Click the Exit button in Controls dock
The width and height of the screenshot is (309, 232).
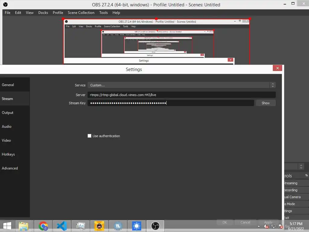tap(297, 217)
